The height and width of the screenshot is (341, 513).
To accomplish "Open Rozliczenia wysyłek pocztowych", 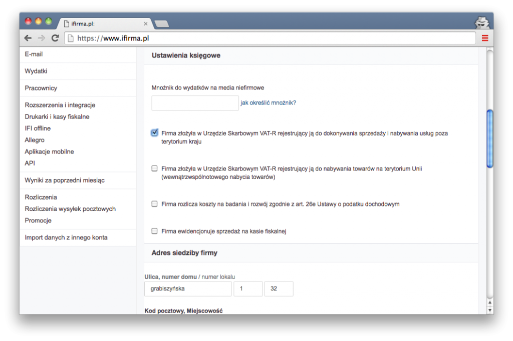I will click(70, 209).
